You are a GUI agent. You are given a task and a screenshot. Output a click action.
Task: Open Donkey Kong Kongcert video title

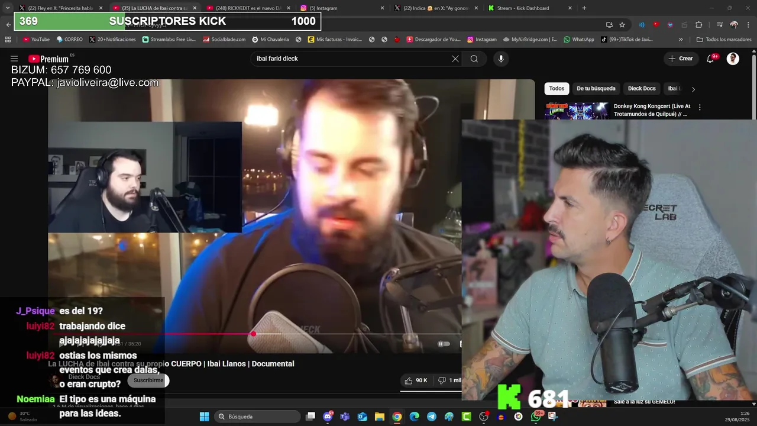[652, 110]
